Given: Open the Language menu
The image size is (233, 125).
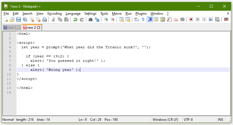Looking at the screenshot, I should [x=73, y=14].
